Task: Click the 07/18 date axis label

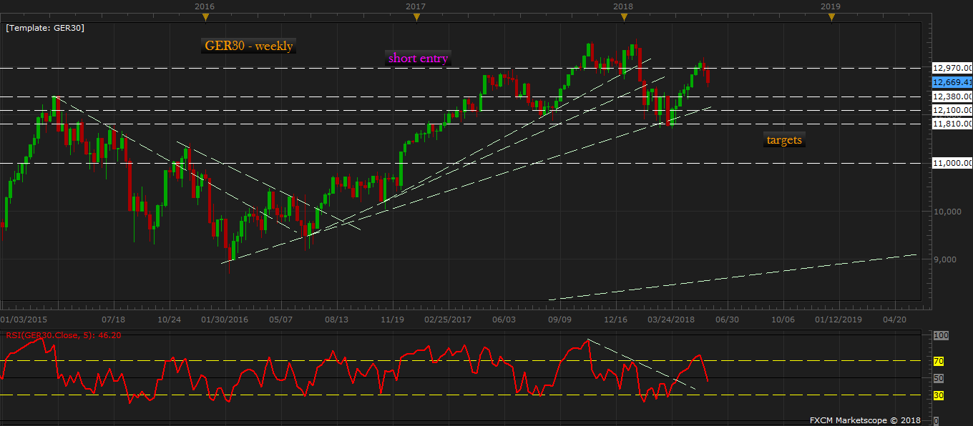Action: (x=114, y=319)
